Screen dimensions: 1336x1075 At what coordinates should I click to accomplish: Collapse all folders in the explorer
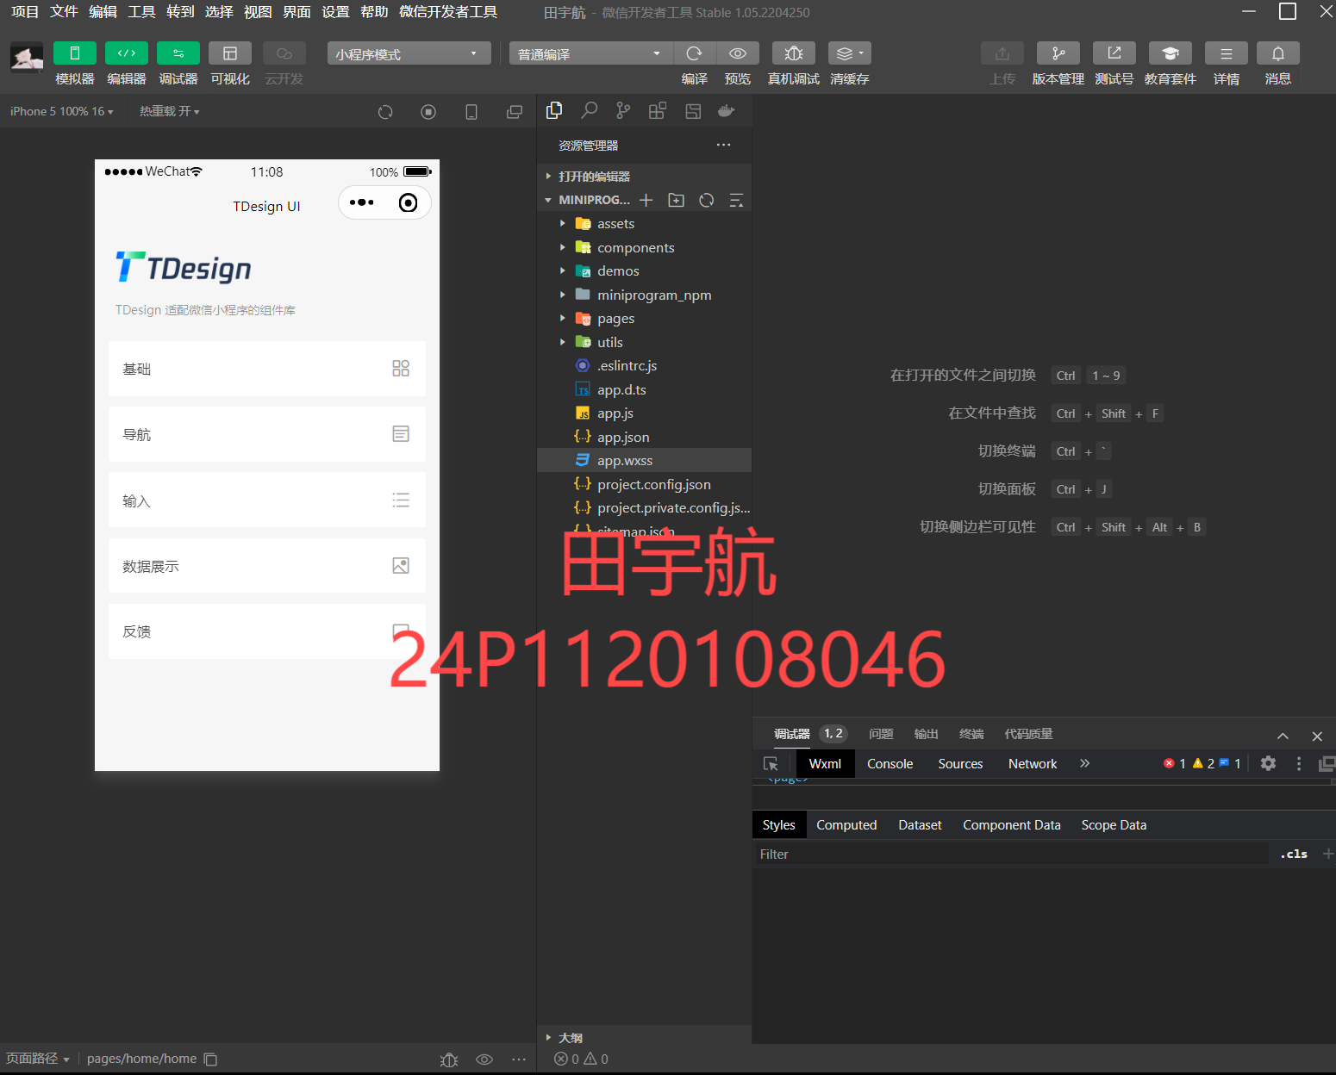tap(736, 200)
